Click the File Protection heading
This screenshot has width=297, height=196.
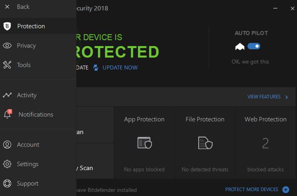coord(205,119)
